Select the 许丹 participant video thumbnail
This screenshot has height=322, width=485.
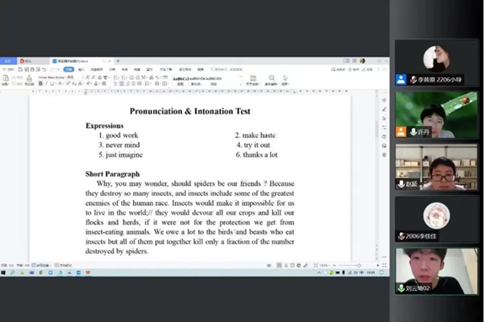tap(436, 114)
